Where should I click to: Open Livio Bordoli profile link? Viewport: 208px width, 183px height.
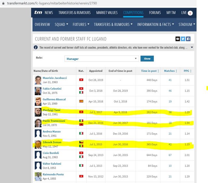coord(51,153)
